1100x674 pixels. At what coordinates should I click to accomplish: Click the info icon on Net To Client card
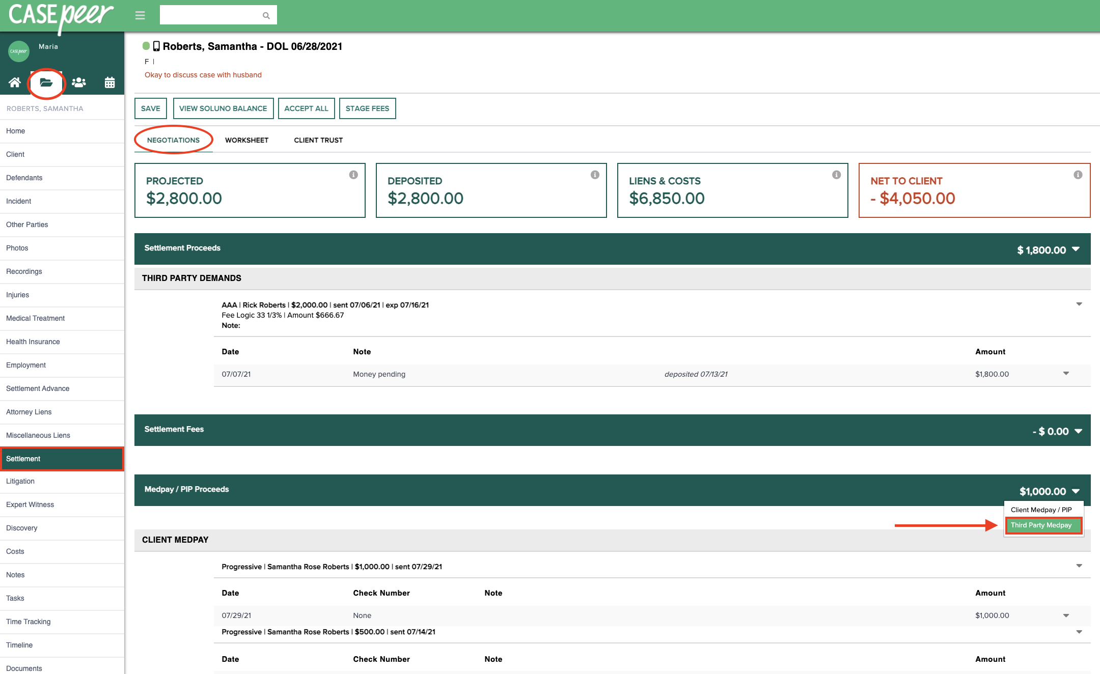click(1077, 174)
